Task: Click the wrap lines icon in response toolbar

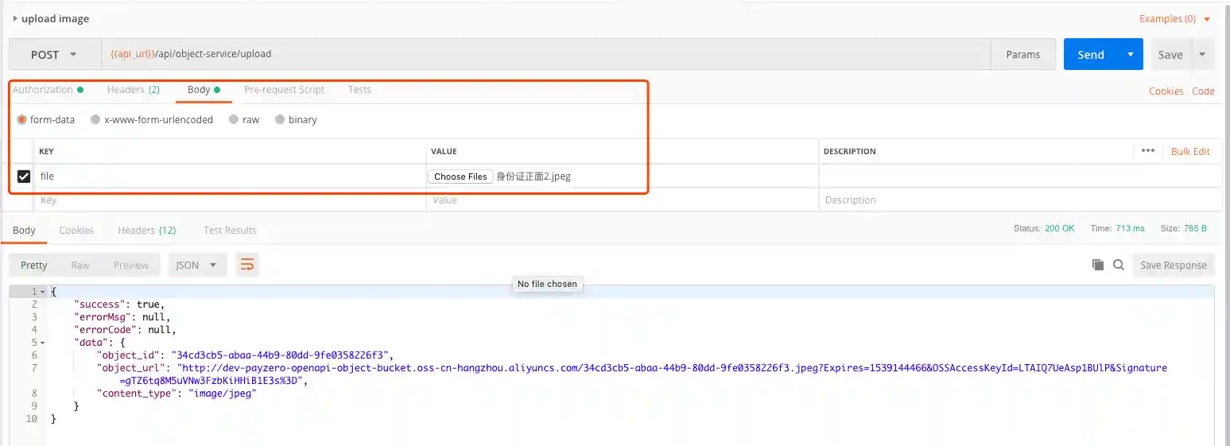Action: tap(247, 265)
